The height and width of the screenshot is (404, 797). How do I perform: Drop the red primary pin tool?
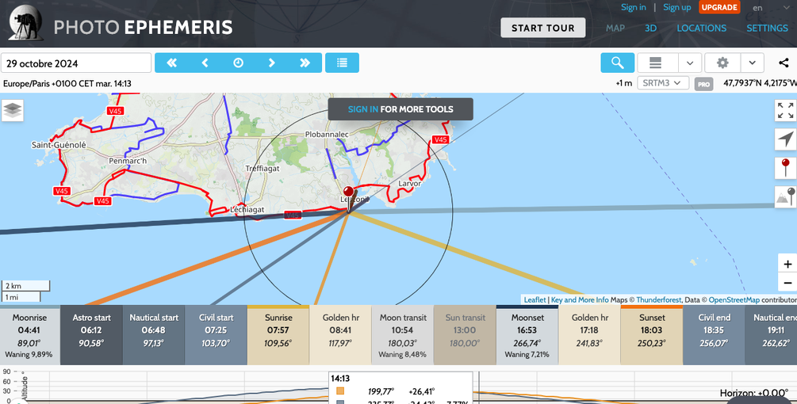[x=785, y=168]
